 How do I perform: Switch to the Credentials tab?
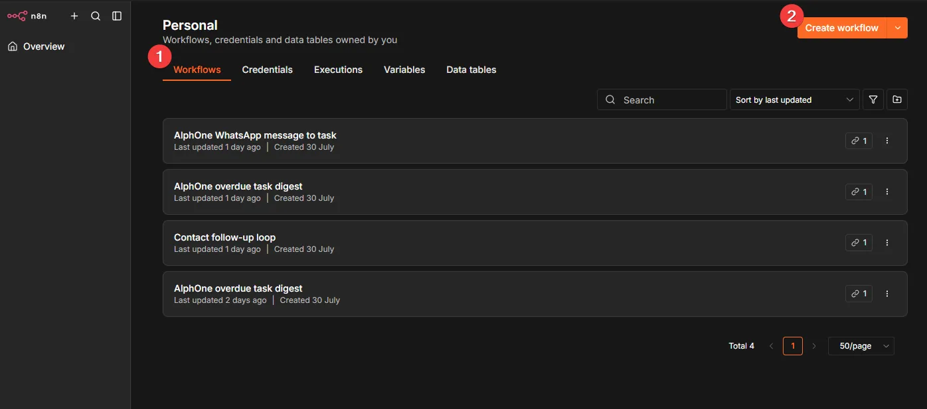(x=268, y=70)
